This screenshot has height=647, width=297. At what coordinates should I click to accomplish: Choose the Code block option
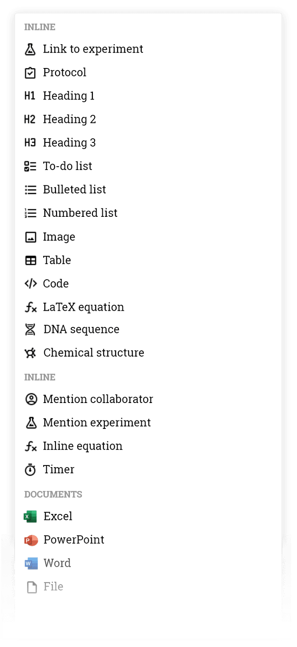coord(56,284)
